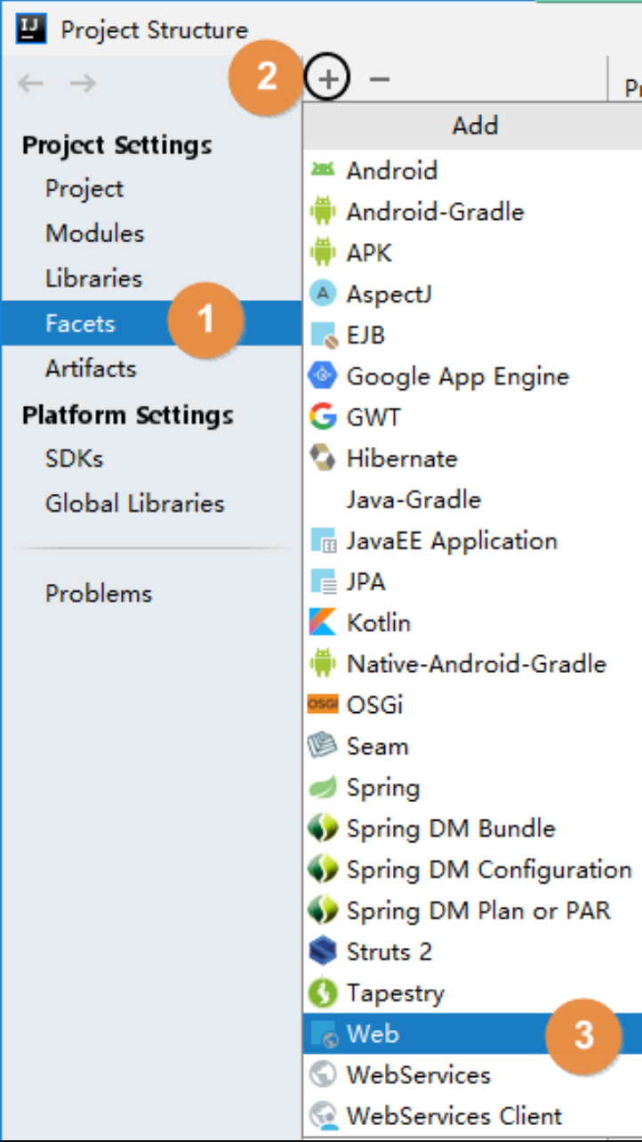Click the Android facet icon
The height and width of the screenshot is (1142, 642).
(323, 170)
